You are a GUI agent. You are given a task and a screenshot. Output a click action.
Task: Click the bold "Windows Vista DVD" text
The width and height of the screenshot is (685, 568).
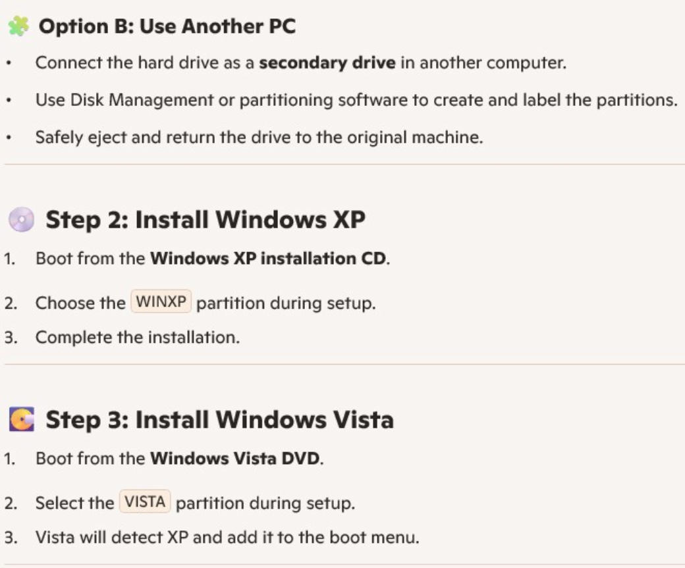pyautogui.click(x=236, y=458)
